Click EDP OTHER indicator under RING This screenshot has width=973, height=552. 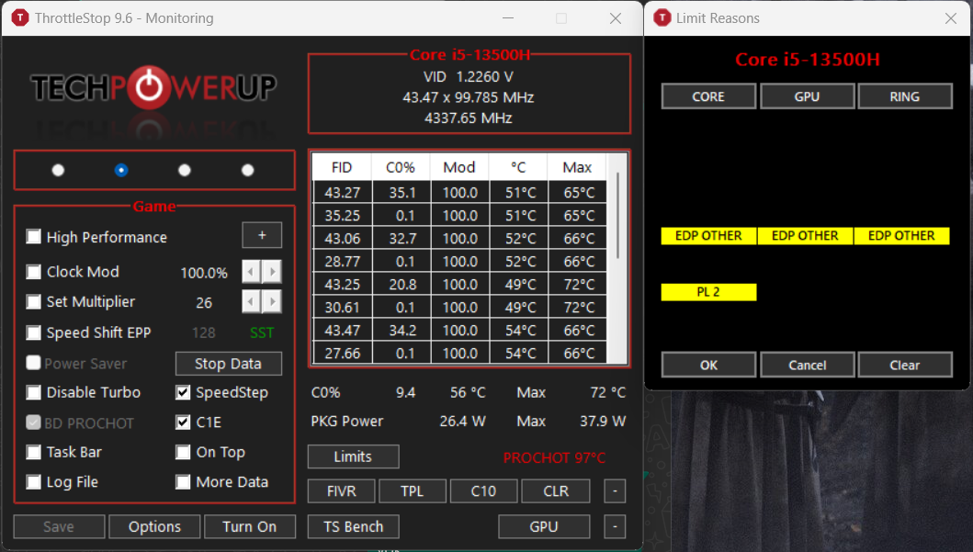(901, 236)
